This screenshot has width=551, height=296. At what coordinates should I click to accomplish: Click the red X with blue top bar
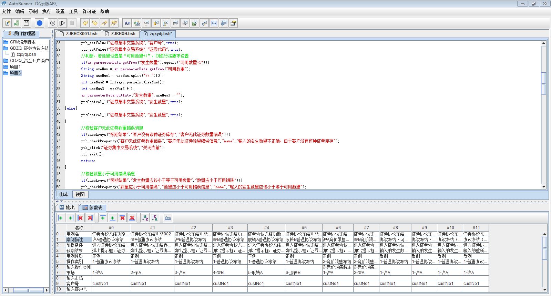(122, 218)
